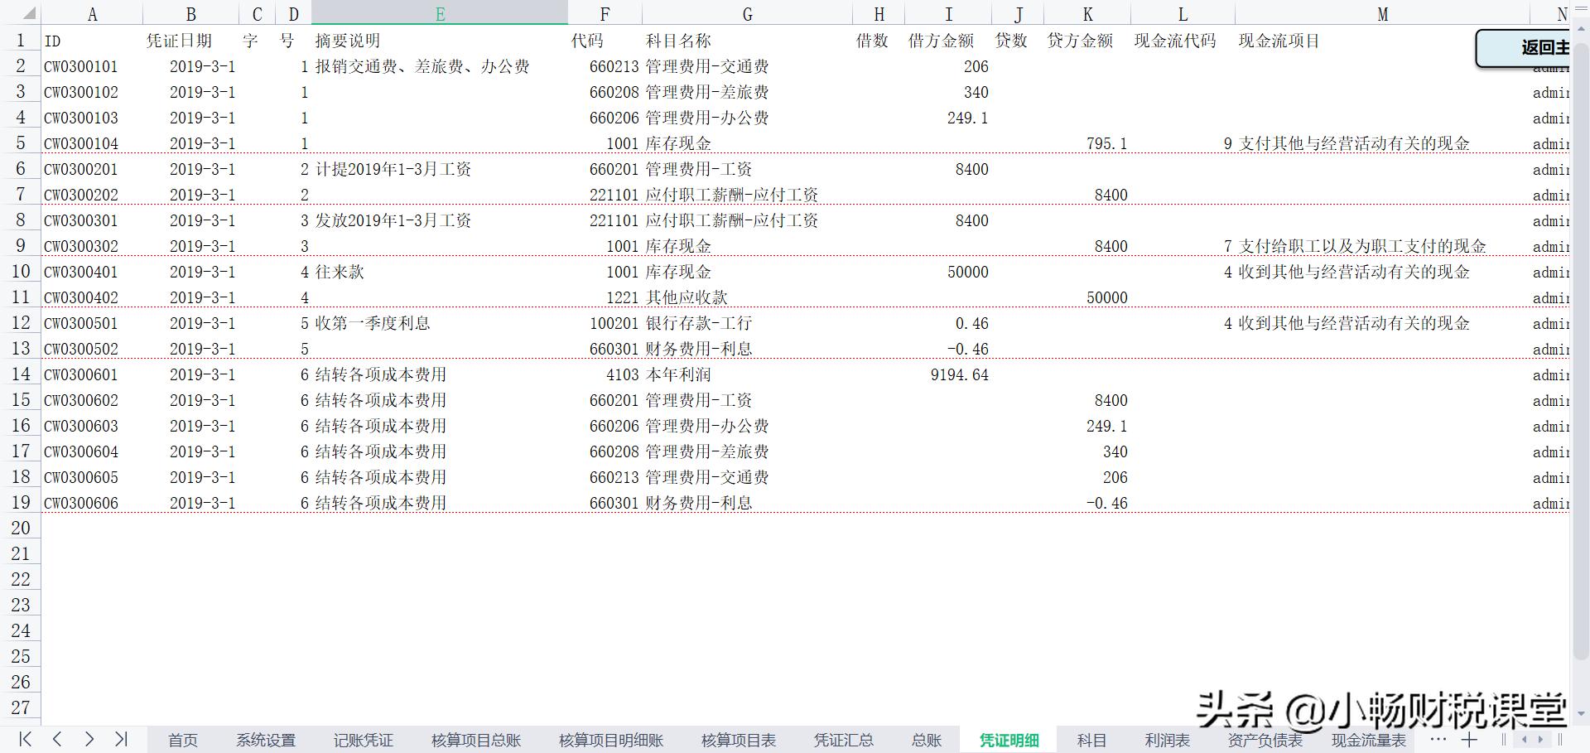
Task: Select row 20 header
Action: (x=21, y=529)
